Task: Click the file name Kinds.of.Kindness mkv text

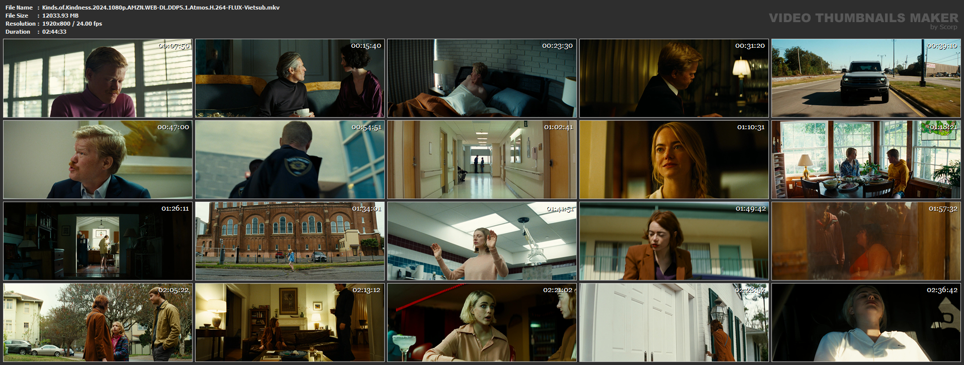Action: [161, 8]
